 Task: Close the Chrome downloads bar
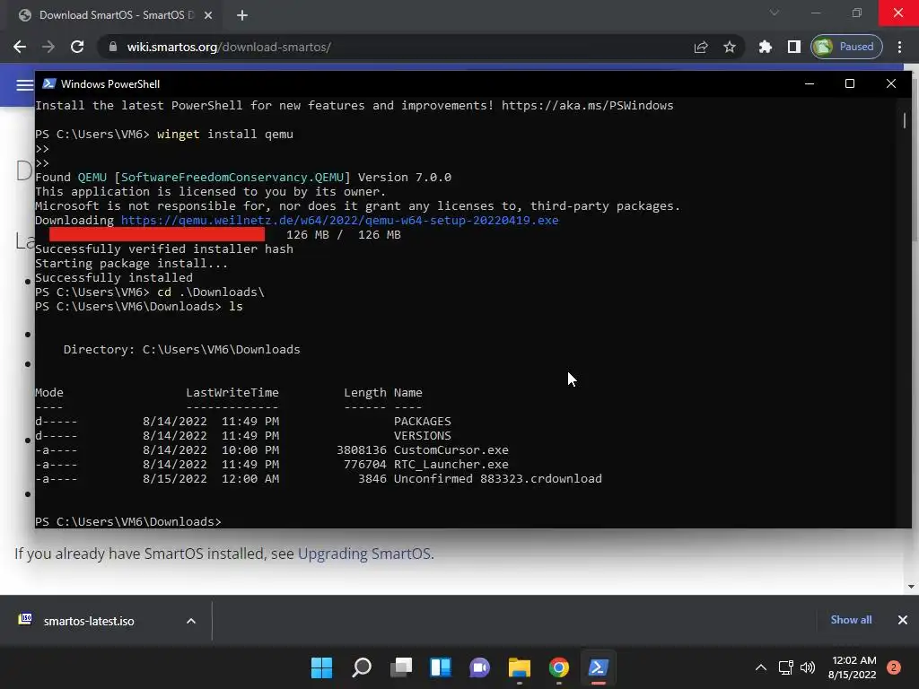pyautogui.click(x=903, y=620)
